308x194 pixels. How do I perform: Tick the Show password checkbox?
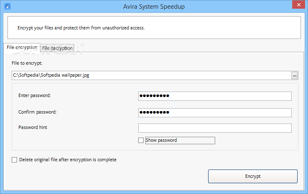pos(141,140)
